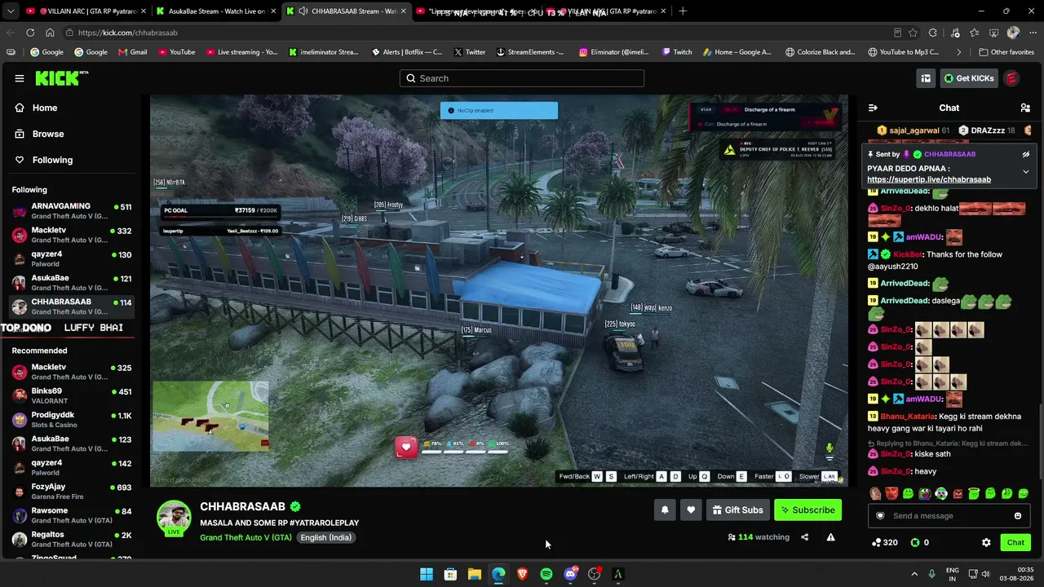Viewport: 1044px width, 587px height.
Task: Open the Gmail bookmark
Action: tap(133, 52)
